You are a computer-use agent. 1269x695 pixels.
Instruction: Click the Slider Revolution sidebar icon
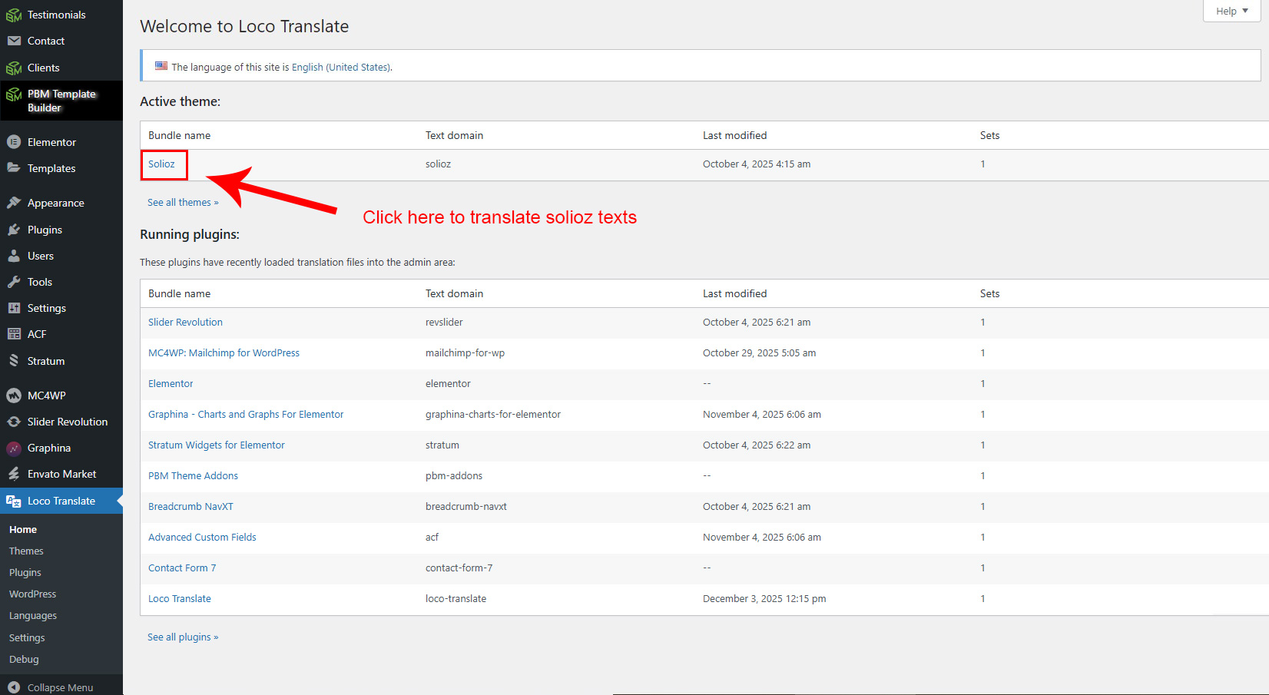pos(14,422)
